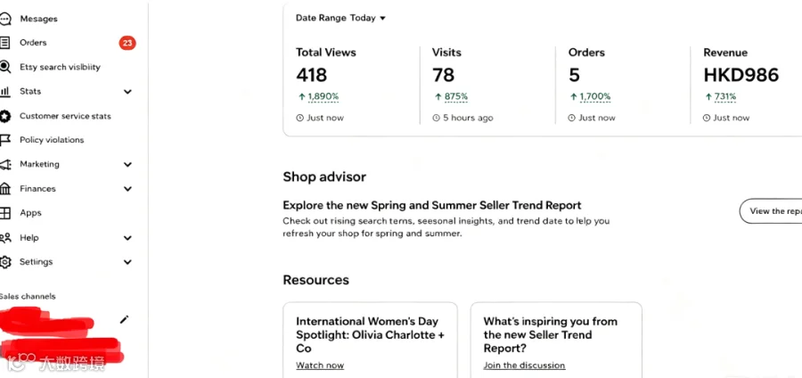Click the Finances bank building icon
Viewport: 802px width, 378px height.
(4, 189)
